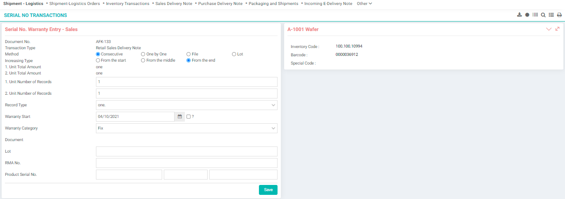The height and width of the screenshot is (199, 565).
Task: Click the printer icon
Action: coord(559,15)
